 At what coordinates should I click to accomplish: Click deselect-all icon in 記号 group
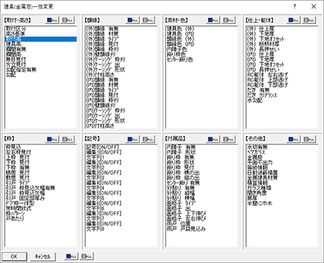coord(148,140)
